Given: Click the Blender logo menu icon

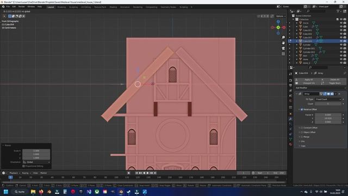Looking at the screenshot, I should 3,7.
